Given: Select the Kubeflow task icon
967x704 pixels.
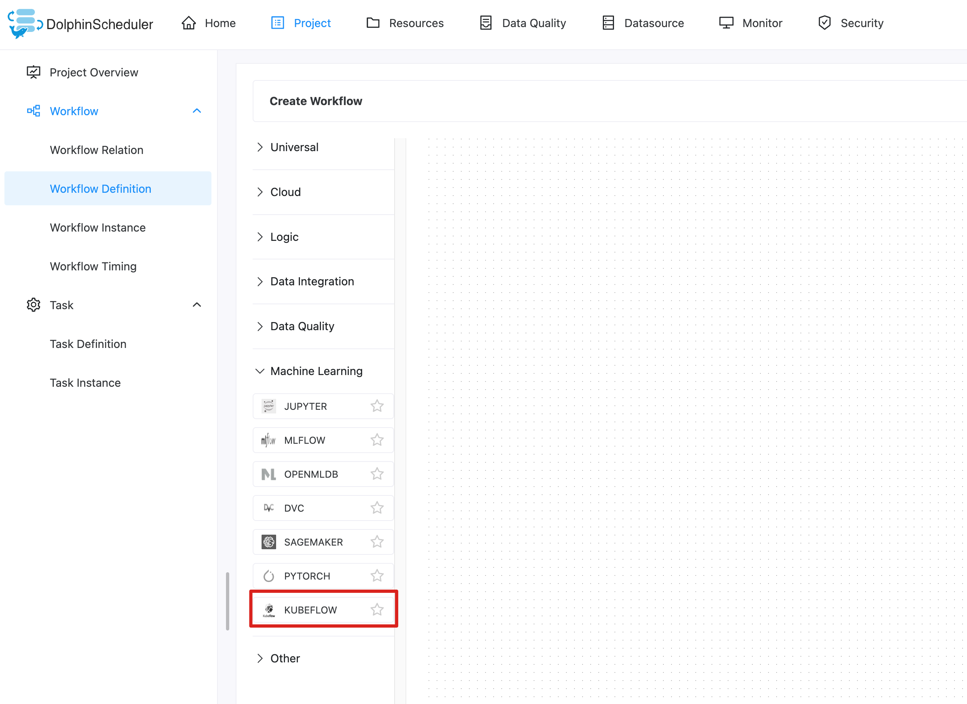Looking at the screenshot, I should [x=268, y=610].
